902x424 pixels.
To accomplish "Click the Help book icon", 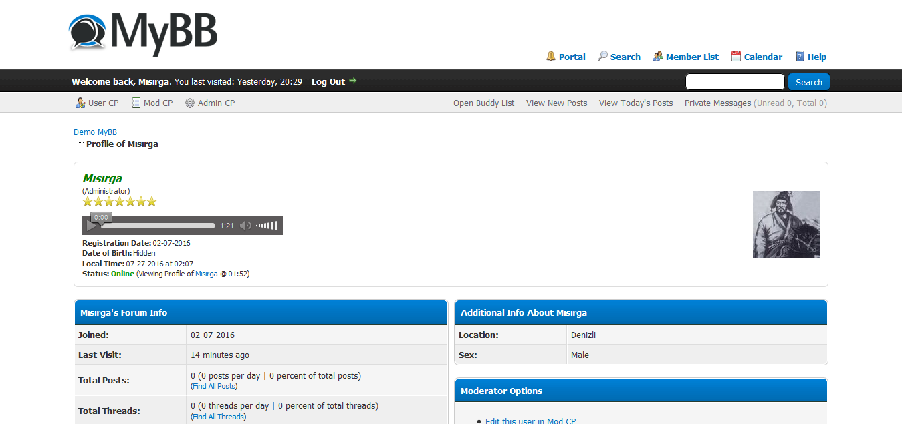I will 800,56.
